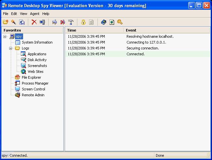Open the File menu
212x160 pixels.
click(x=6, y=14)
